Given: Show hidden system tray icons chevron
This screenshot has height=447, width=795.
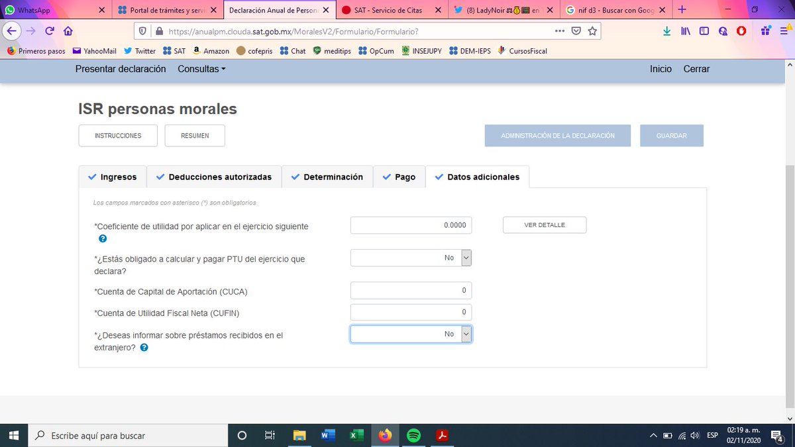Looking at the screenshot, I should pyautogui.click(x=653, y=435).
